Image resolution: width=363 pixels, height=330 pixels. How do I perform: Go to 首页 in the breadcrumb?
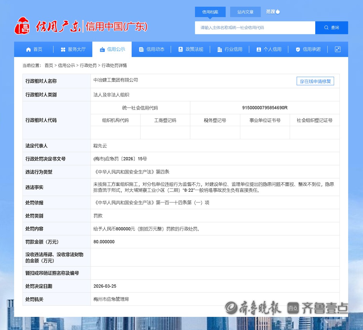[x=49, y=66]
